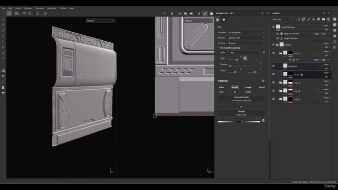Image resolution: width=338 pixels, height=190 pixels.
Task: Add a fill layer with the bucket icon
Action: [314, 20]
